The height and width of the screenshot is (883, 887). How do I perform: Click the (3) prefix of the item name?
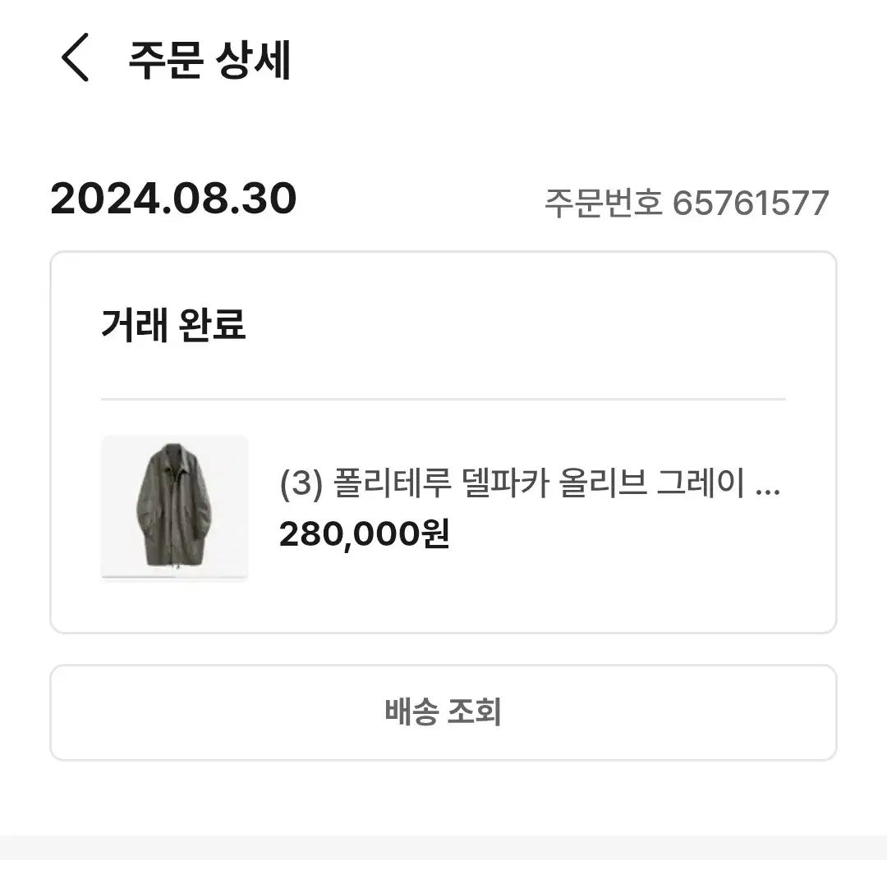pyautogui.click(x=301, y=484)
